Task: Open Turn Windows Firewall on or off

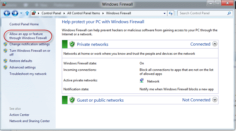Action: click(x=30, y=53)
